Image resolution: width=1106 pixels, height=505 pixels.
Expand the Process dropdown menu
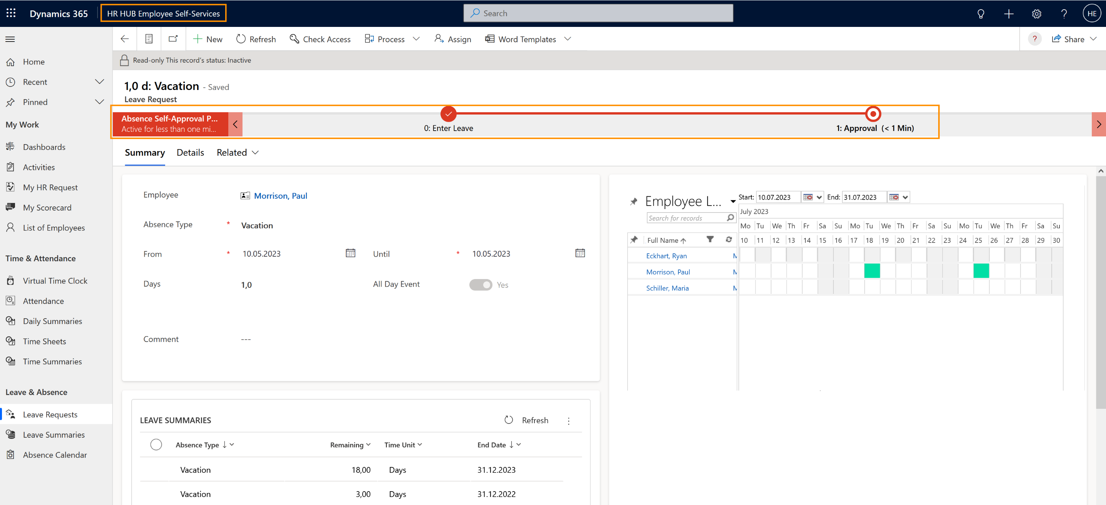tap(416, 39)
